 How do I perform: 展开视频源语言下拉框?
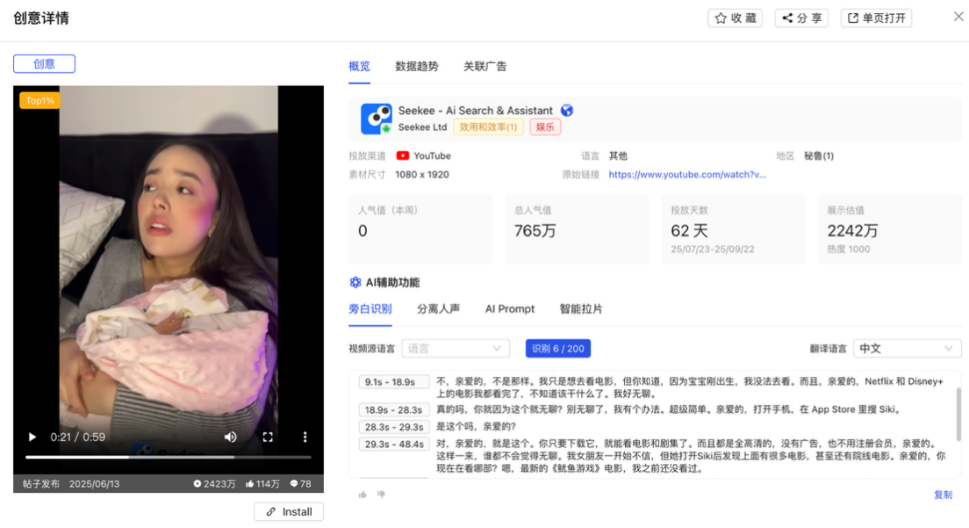point(456,348)
